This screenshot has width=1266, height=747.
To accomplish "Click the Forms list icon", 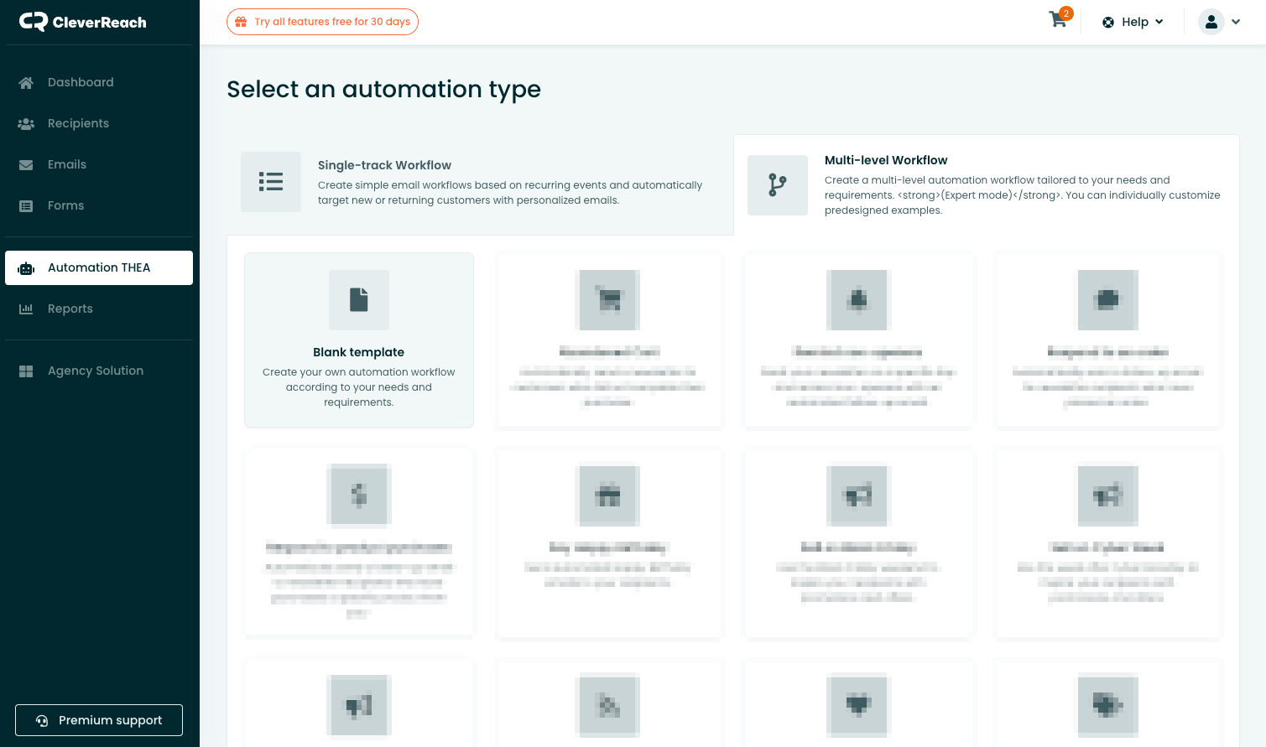I will point(26,205).
